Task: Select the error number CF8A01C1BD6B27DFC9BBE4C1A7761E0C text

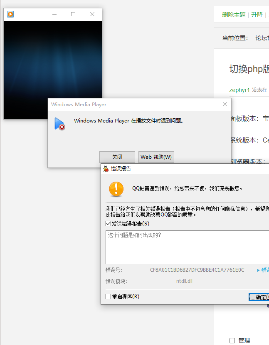Action: [x=197, y=270]
